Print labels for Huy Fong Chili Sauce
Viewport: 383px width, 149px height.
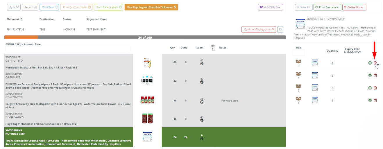pyautogui.click(x=202, y=120)
